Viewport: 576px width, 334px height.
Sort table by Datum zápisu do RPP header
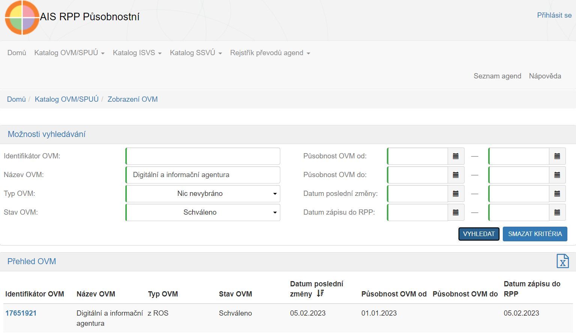pos(532,289)
